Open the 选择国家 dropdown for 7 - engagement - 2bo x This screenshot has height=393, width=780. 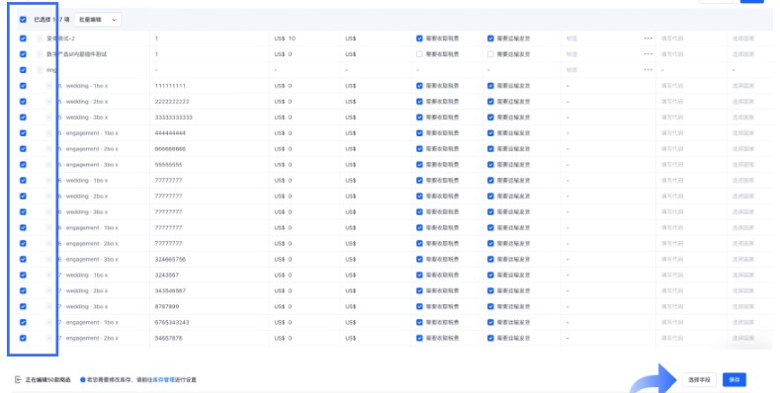point(743,339)
